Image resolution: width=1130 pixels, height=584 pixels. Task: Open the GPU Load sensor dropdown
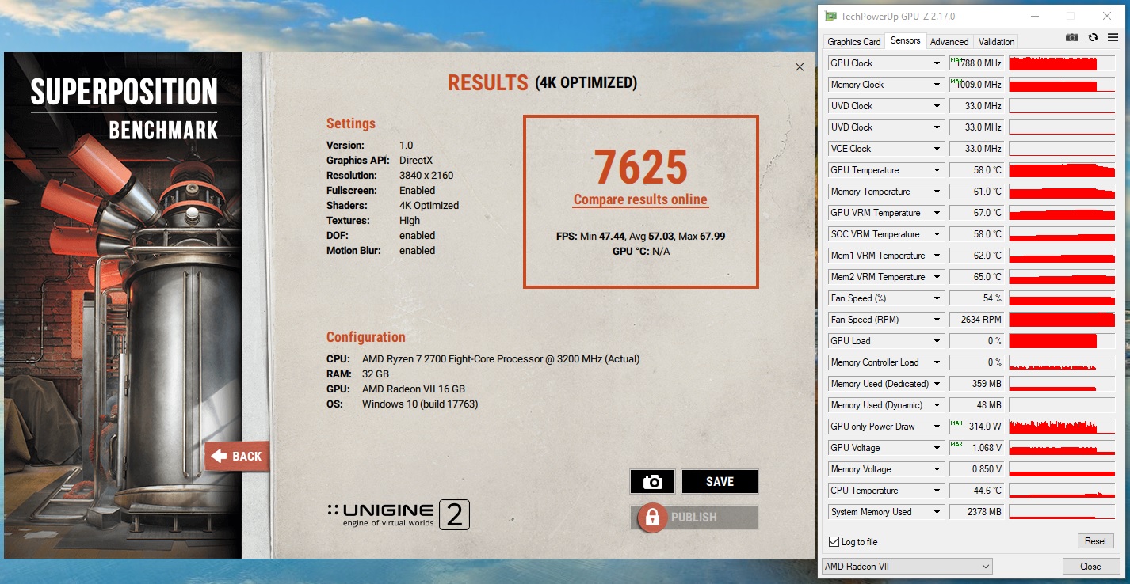click(x=937, y=341)
